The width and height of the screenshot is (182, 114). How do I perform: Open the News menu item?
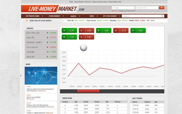93,16
